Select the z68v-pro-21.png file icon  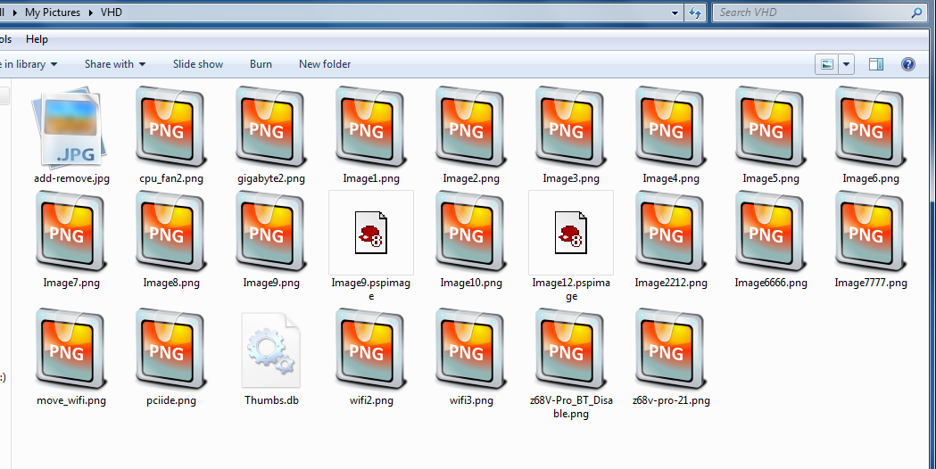[x=671, y=349]
